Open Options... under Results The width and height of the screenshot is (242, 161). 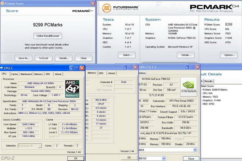229,55
